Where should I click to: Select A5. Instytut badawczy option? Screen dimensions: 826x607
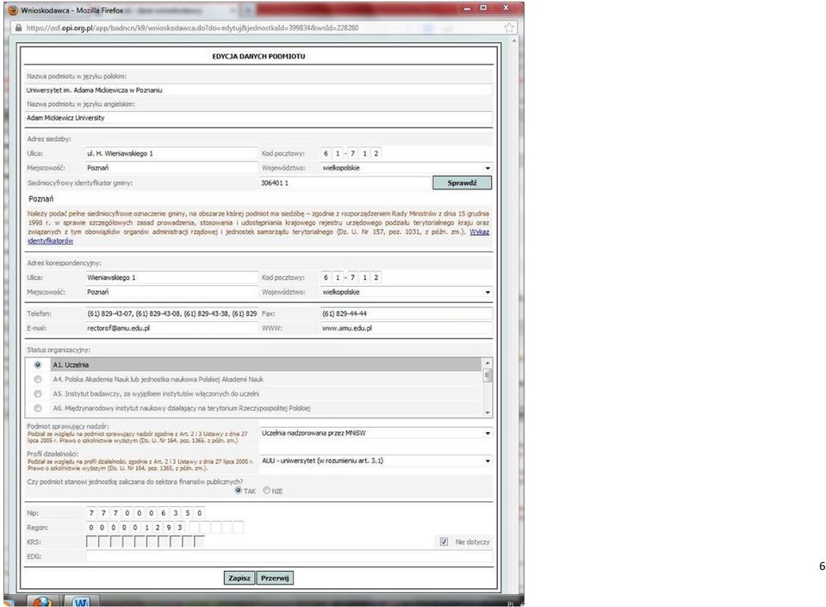(x=37, y=393)
